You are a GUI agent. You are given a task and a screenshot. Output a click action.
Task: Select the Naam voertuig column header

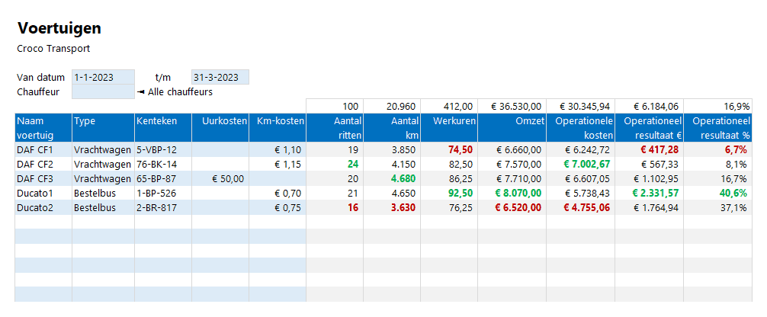click(43, 127)
